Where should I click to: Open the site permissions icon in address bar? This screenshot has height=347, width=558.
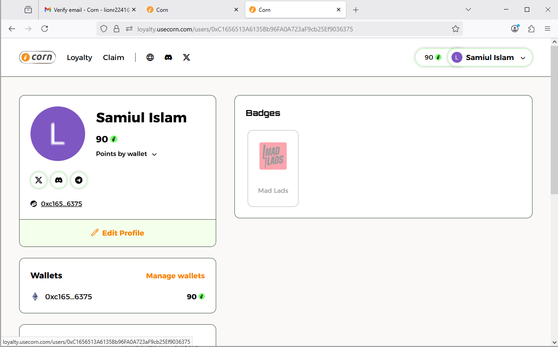tap(129, 29)
